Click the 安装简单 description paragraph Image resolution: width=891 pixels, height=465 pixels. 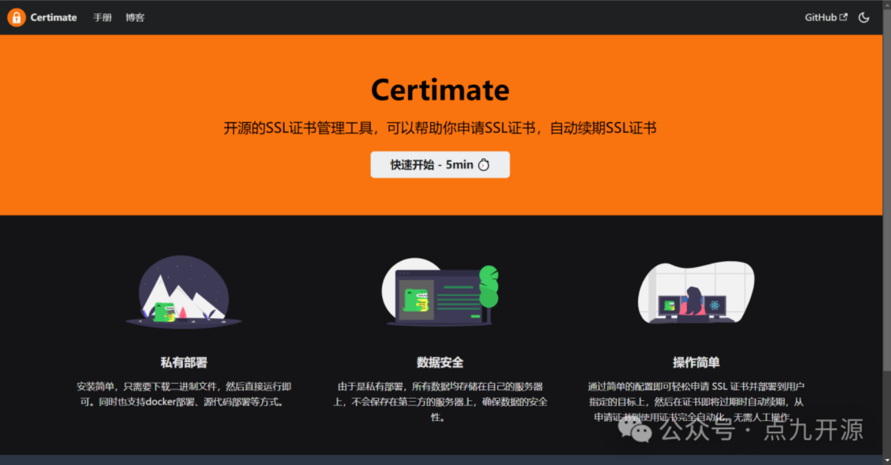tap(183, 394)
